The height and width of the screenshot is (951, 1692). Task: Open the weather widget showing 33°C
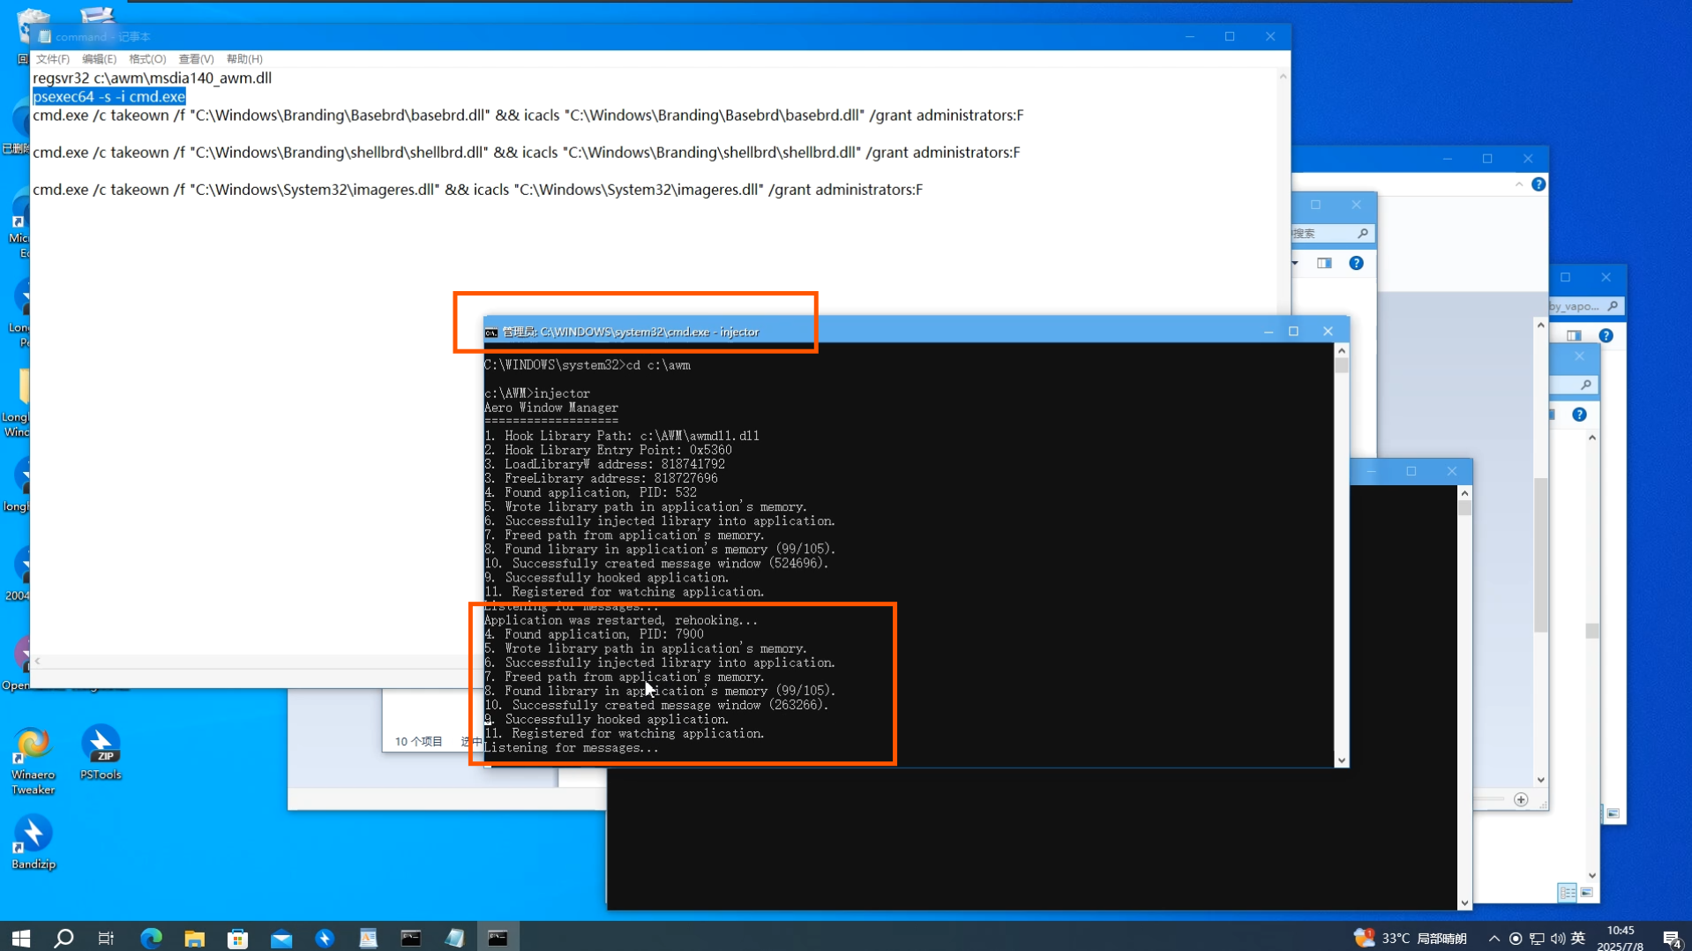1411,938
